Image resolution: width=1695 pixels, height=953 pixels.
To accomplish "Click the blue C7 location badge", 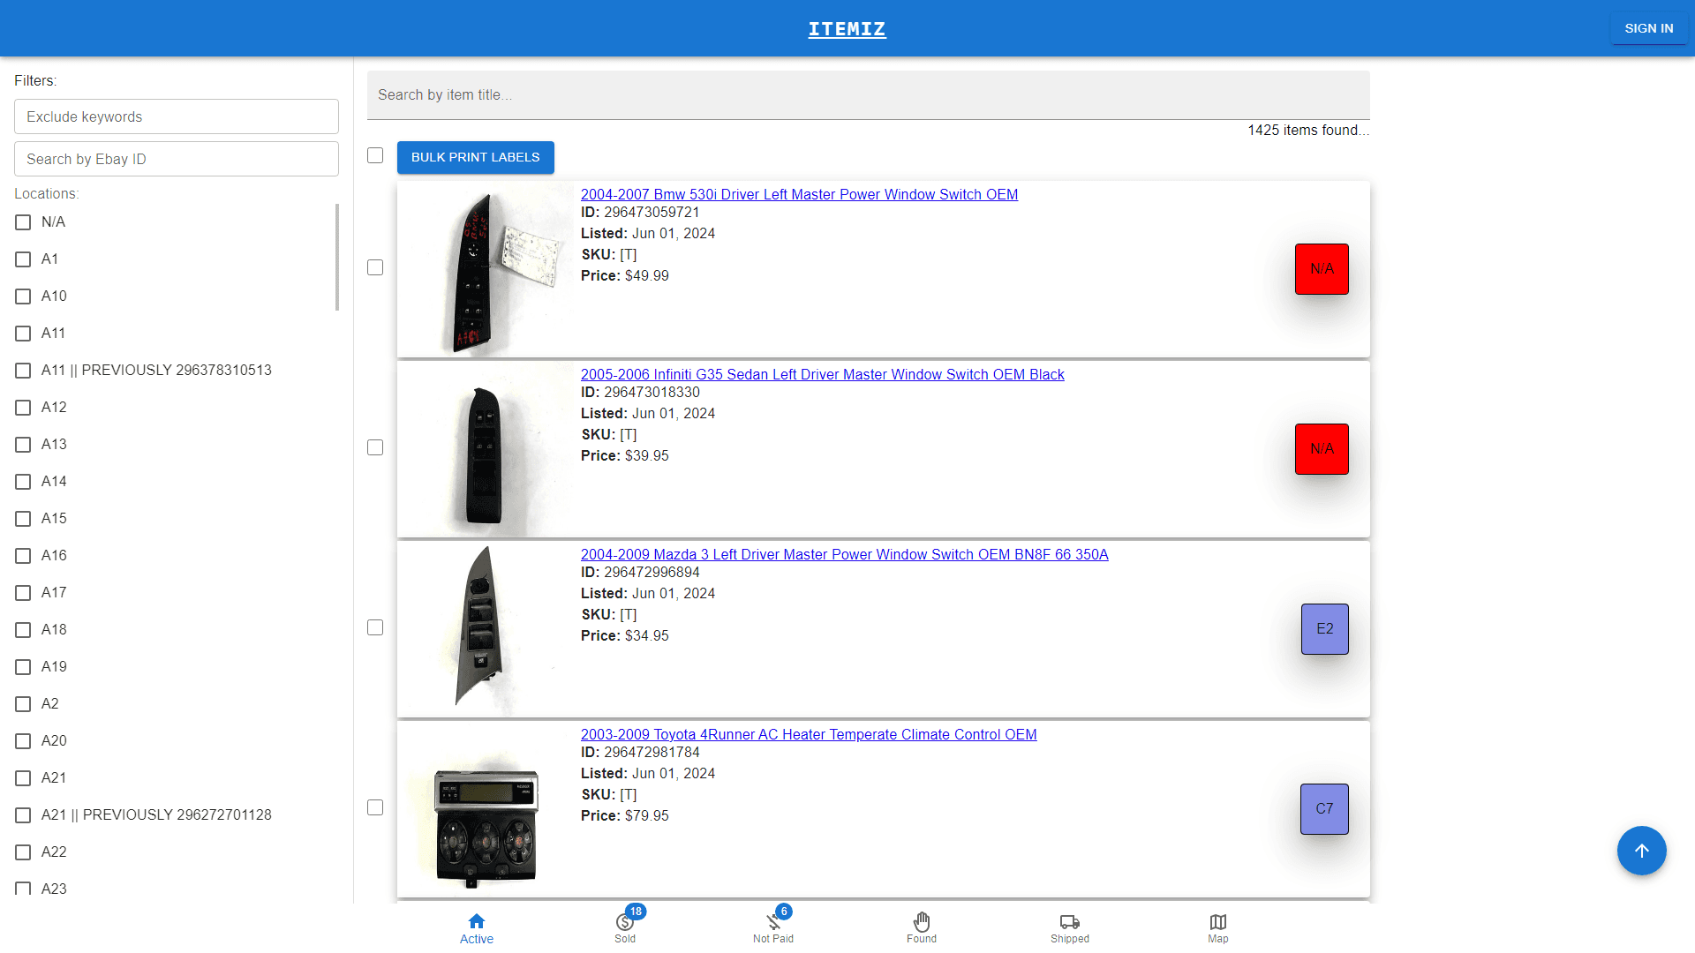I will [1323, 809].
